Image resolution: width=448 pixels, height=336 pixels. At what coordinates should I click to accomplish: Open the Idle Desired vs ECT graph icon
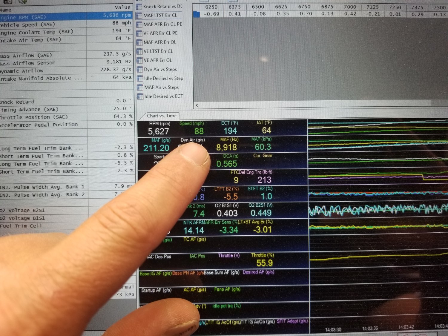coord(140,96)
